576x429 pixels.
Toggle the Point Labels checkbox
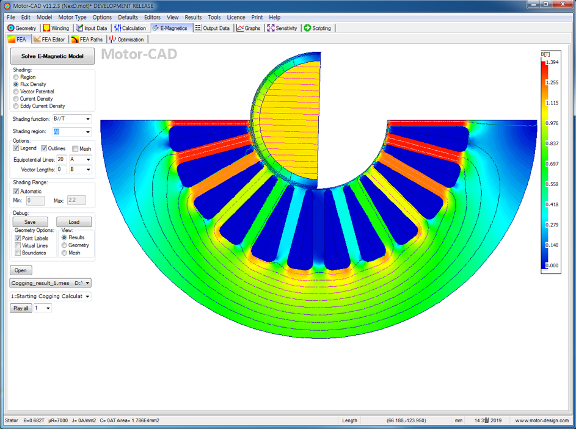point(18,238)
